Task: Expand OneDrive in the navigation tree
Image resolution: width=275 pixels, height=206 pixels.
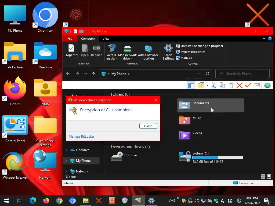Action: [66, 150]
